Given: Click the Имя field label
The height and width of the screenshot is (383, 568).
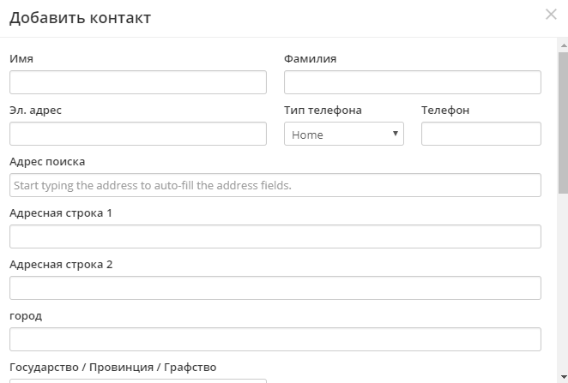Looking at the screenshot, I should pos(21,59).
